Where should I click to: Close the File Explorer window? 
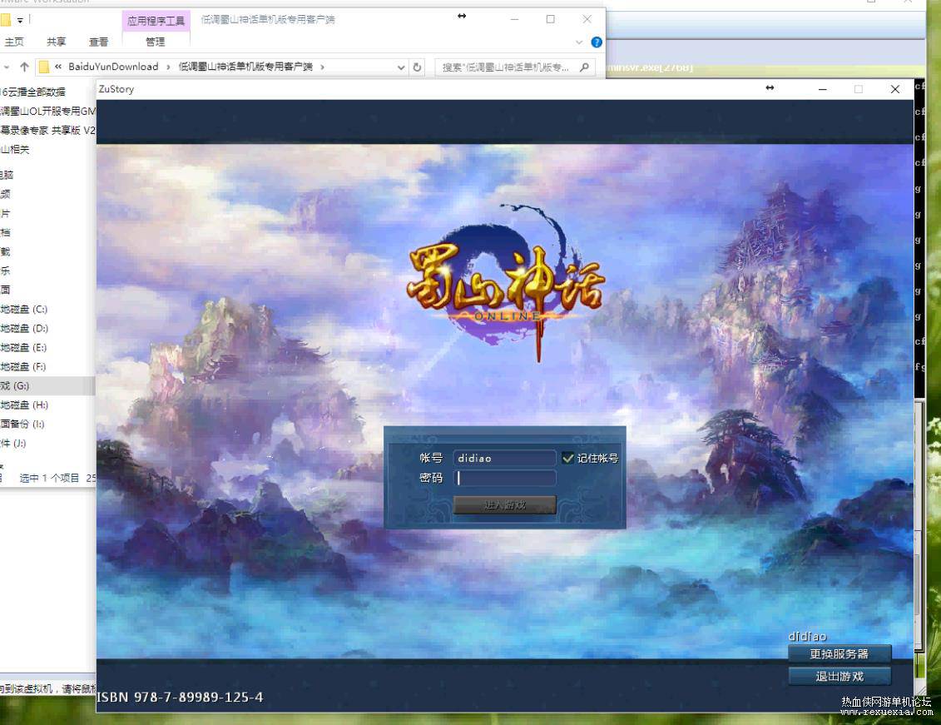pos(587,19)
